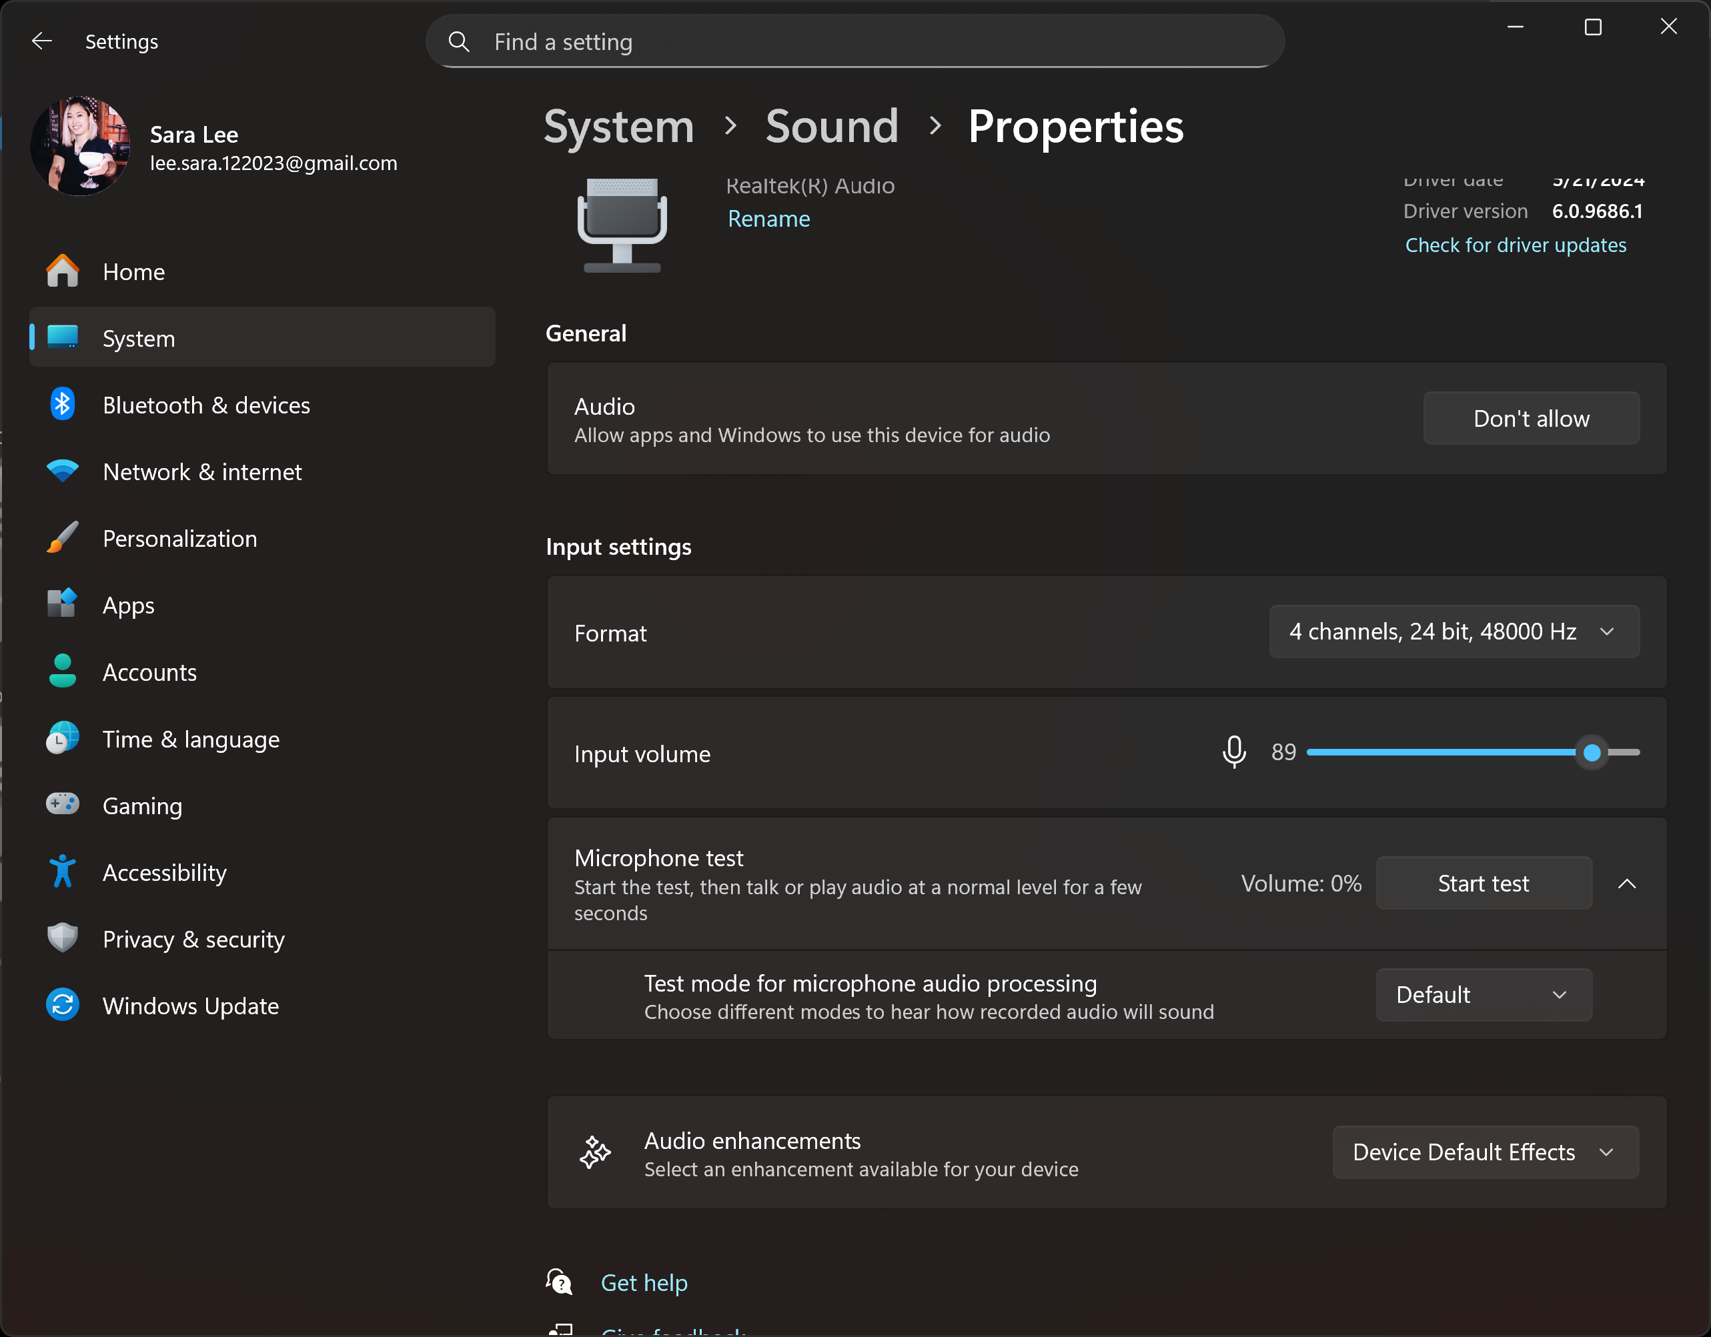This screenshot has width=1711, height=1337.
Task: Click the Bluetooth sidebar icon
Action: coord(62,405)
